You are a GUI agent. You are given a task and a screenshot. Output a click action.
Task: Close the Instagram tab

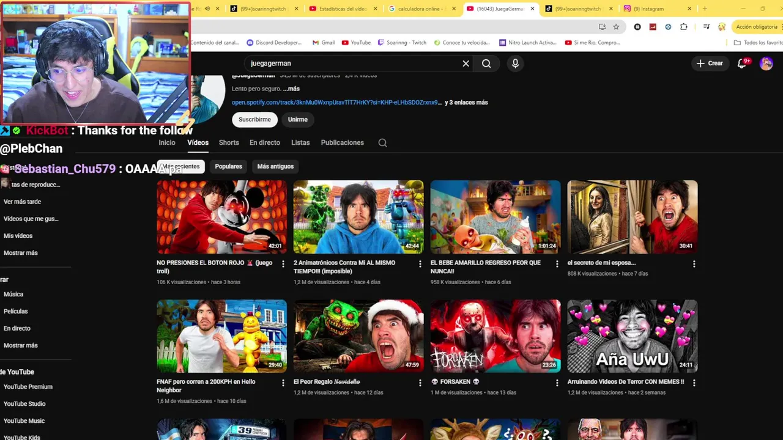pos(689,9)
